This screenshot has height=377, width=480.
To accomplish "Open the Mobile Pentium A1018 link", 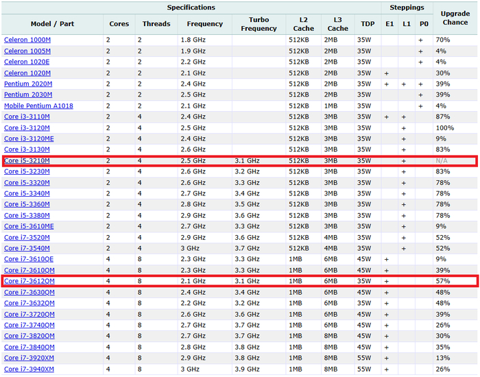I will [x=38, y=106].
